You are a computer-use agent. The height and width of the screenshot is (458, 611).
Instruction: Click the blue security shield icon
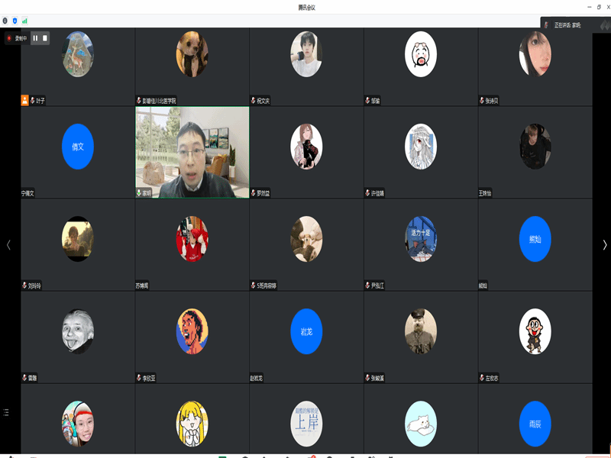click(15, 21)
